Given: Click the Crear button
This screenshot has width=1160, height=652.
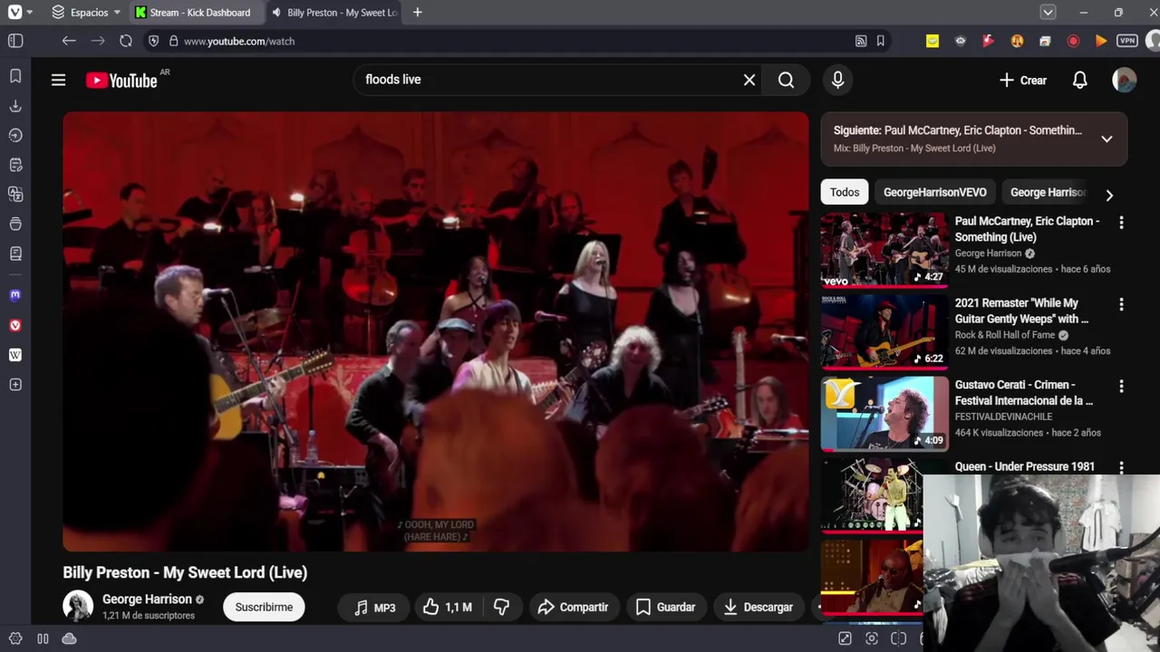Looking at the screenshot, I should point(1022,80).
